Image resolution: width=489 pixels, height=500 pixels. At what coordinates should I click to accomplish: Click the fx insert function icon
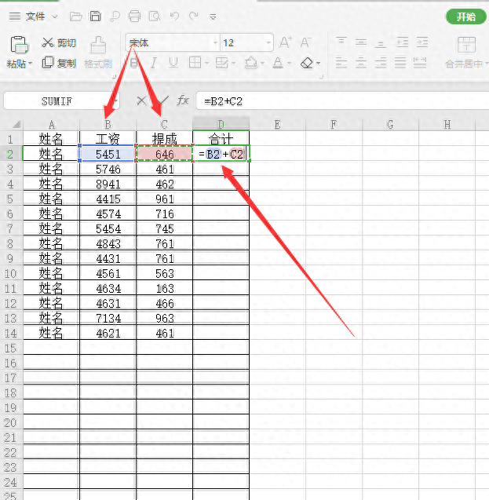(183, 100)
